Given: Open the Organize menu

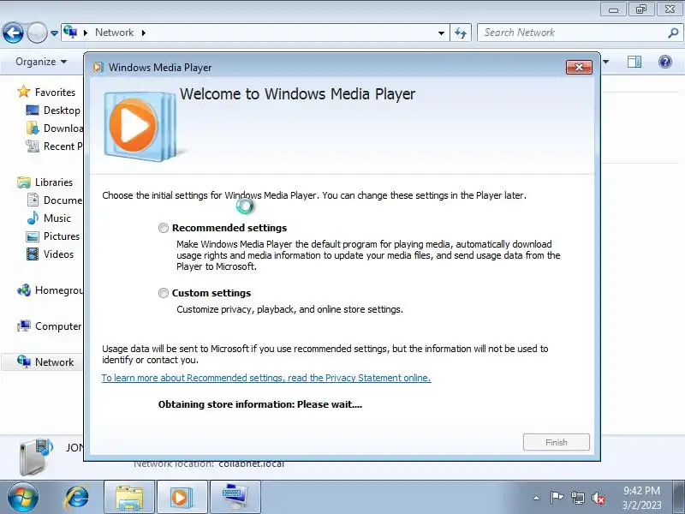Looking at the screenshot, I should pyautogui.click(x=41, y=62).
